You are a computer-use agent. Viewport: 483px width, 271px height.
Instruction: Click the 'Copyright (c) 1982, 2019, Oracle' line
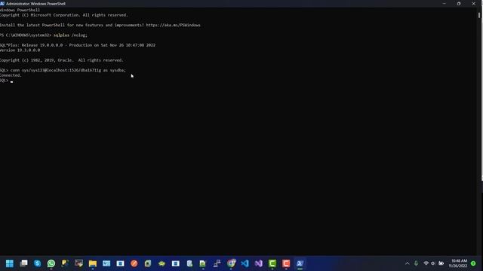(62, 60)
